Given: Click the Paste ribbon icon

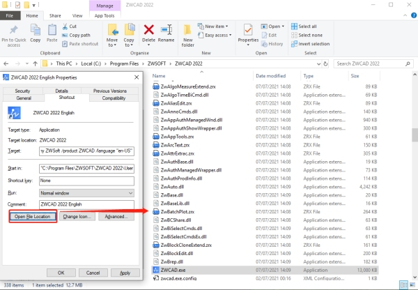Looking at the screenshot, I should click(52, 30).
